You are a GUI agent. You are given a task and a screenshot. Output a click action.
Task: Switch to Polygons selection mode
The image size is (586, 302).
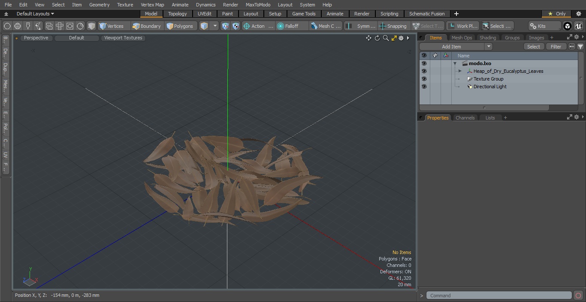[x=180, y=26]
